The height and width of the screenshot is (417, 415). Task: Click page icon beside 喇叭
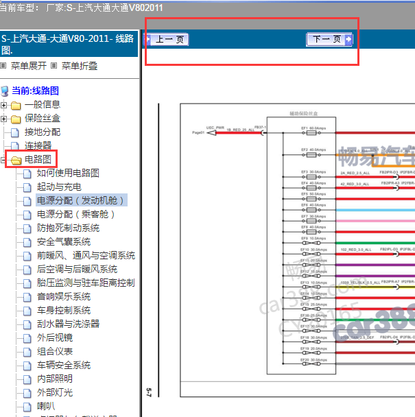point(27,407)
